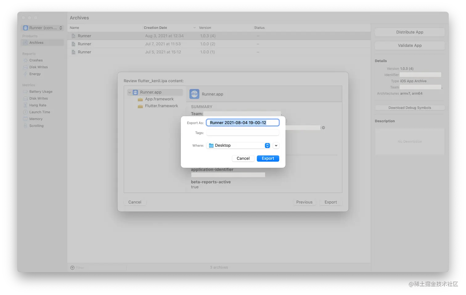
Task: Click Previous in the review sheet
Action: click(x=304, y=202)
